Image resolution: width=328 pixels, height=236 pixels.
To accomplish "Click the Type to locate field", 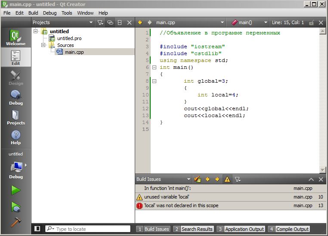I will click(88, 229).
